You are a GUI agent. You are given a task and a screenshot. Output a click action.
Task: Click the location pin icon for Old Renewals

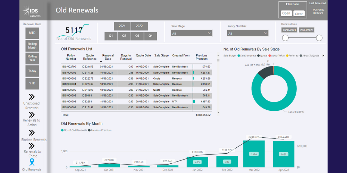(x=32, y=162)
